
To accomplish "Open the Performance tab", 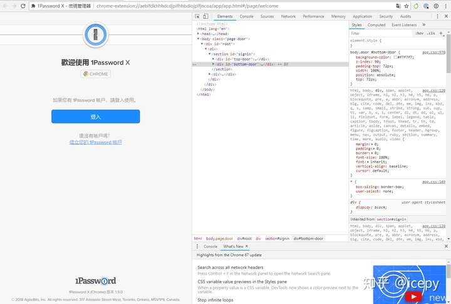I will point(313,16).
